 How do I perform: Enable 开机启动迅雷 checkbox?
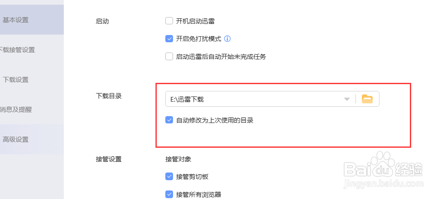[169, 21]
